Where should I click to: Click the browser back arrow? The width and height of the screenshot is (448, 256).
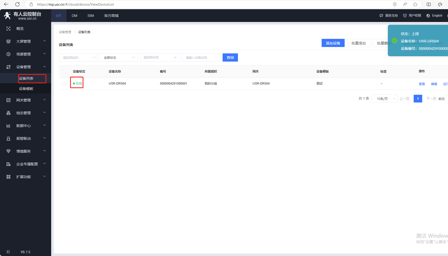[6, 4]
